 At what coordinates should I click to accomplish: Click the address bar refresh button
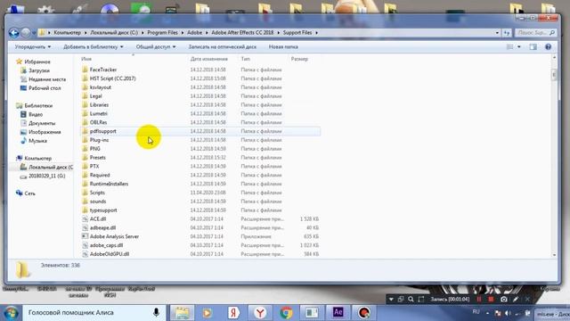pyautogui.click(x=507, y=33)
